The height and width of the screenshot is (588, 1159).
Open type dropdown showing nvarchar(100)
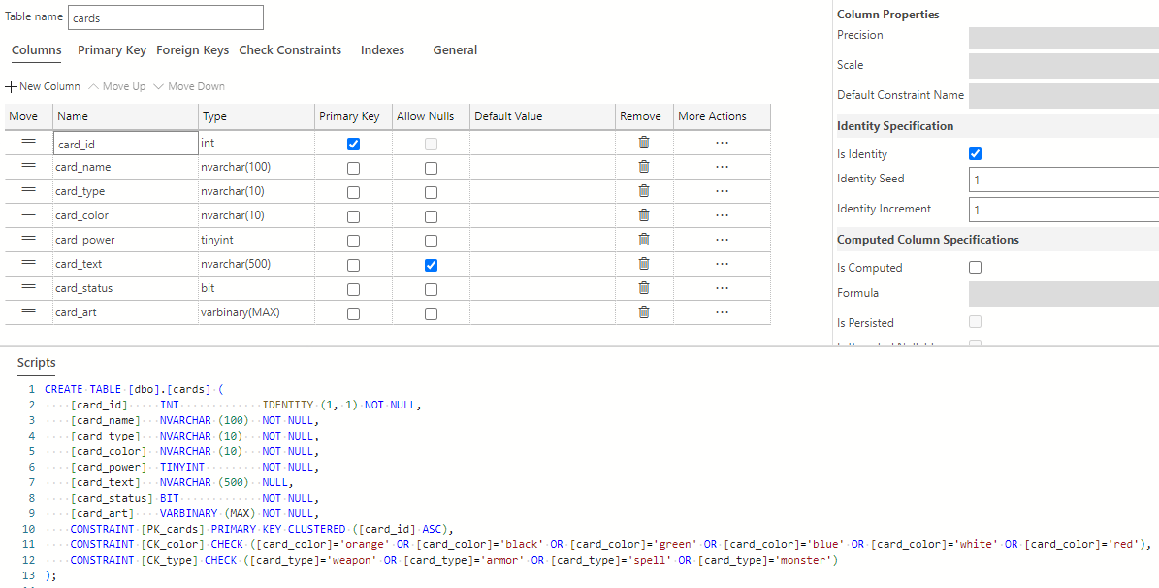point(256,167)
